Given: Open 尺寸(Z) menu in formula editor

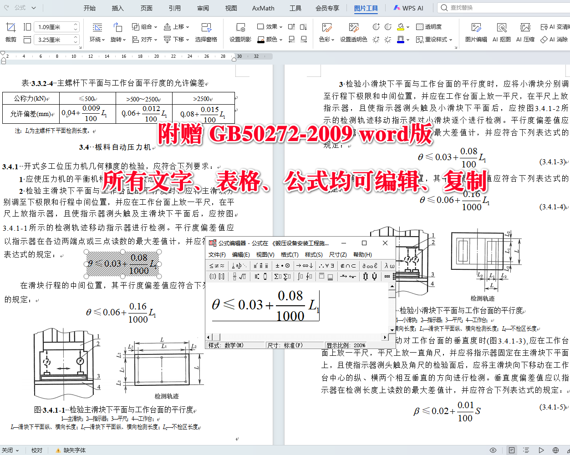Looking at the screenshot, I should pos(338,255).
